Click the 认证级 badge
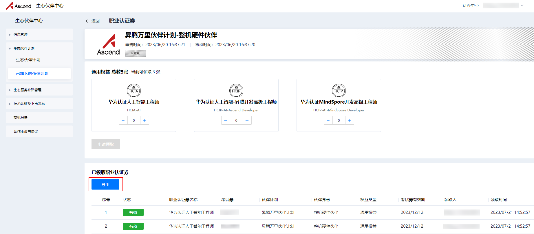534x234 pixels. pyautogui.click(x=135, y=53)
